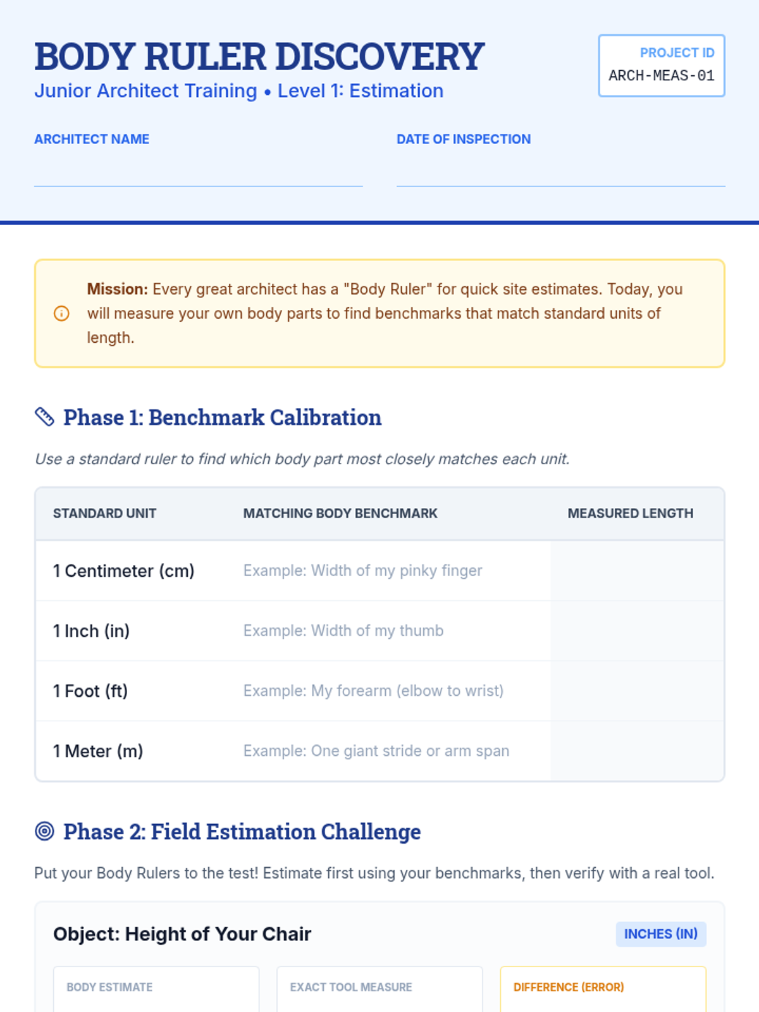The height and width of the screenshot is (1012, 759).
Task: Click measured length cell for Centimeter
Action: tap(636, 571)
